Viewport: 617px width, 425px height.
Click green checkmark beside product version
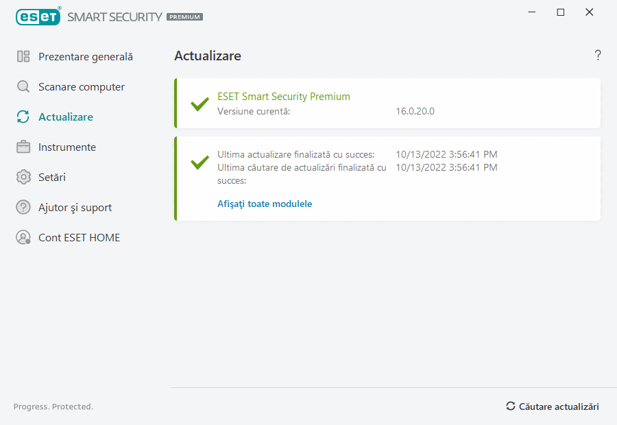[x=199, y=104]
